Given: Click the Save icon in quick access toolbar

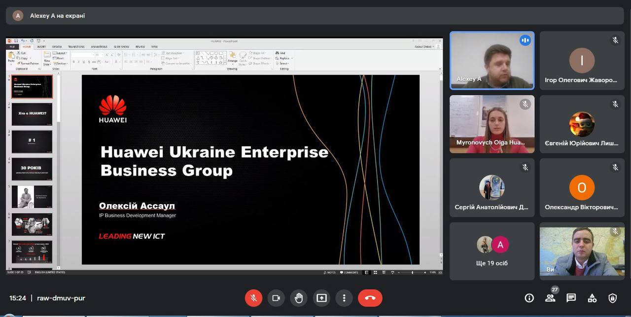Looking at the screenshot, I should click(x=16, y=41).
